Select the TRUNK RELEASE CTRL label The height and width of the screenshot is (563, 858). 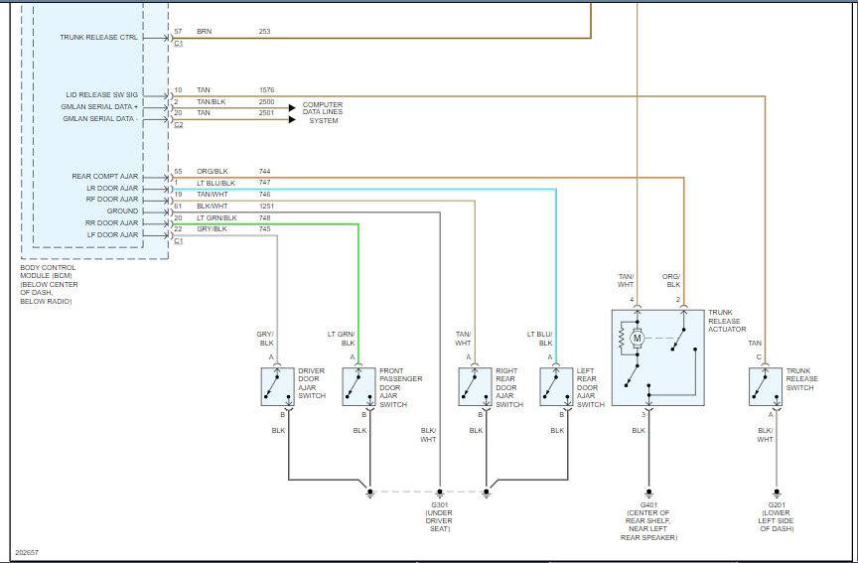point(99,37)
